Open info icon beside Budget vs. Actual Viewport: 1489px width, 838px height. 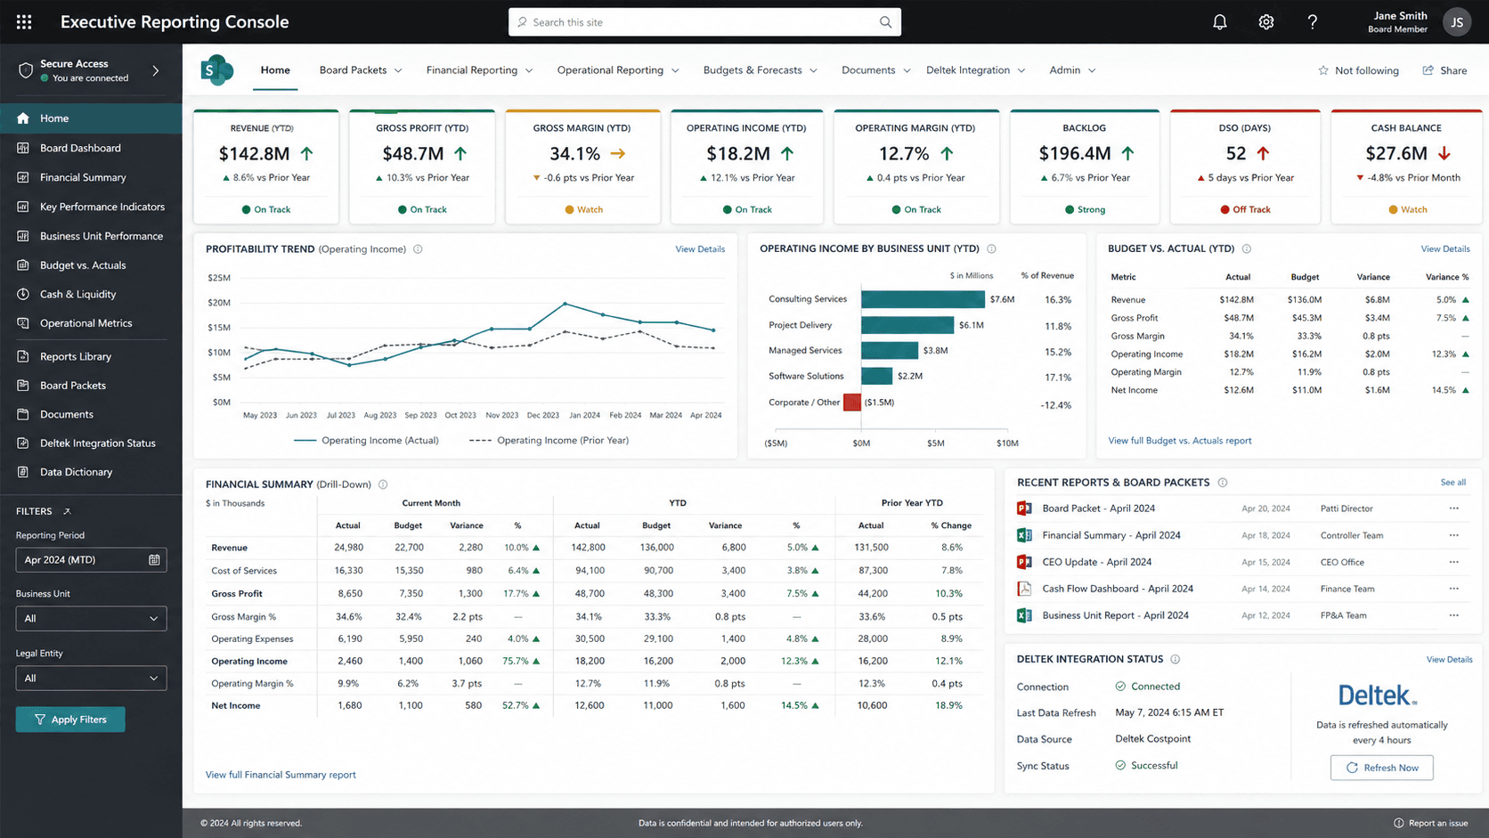(1247, 249)
